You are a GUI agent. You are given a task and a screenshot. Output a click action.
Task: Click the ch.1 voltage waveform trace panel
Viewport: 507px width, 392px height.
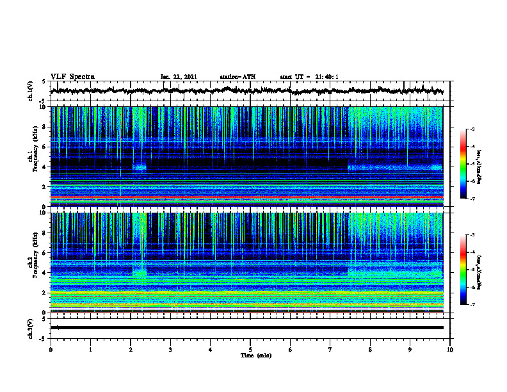250,91
